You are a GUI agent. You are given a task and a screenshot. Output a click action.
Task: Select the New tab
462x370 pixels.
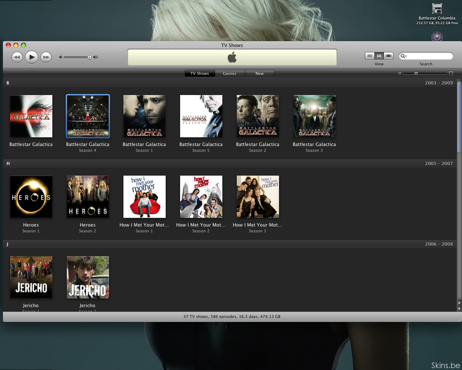[x=260, y=73]
